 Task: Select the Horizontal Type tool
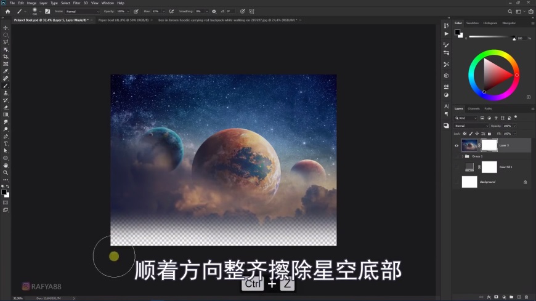click(x=6, y=143)
